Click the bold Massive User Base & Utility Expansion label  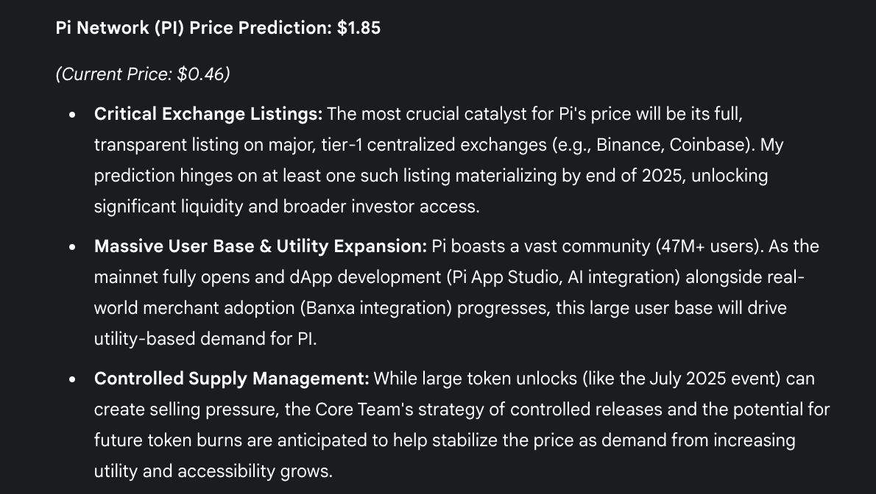[261, 246]
